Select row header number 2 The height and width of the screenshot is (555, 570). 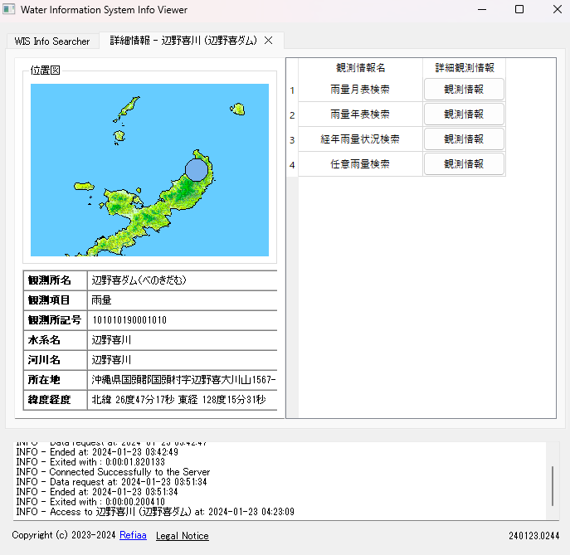coord(292,114)
